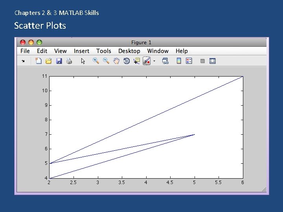Click the window corner grip handle
The image size is (283, 212).
coord(264,190)
